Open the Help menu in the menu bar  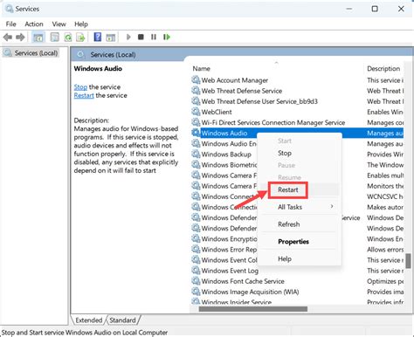81,24
